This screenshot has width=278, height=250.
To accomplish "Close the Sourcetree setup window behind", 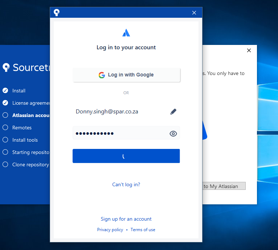I will pyautogui.click(x=249, y=50).
